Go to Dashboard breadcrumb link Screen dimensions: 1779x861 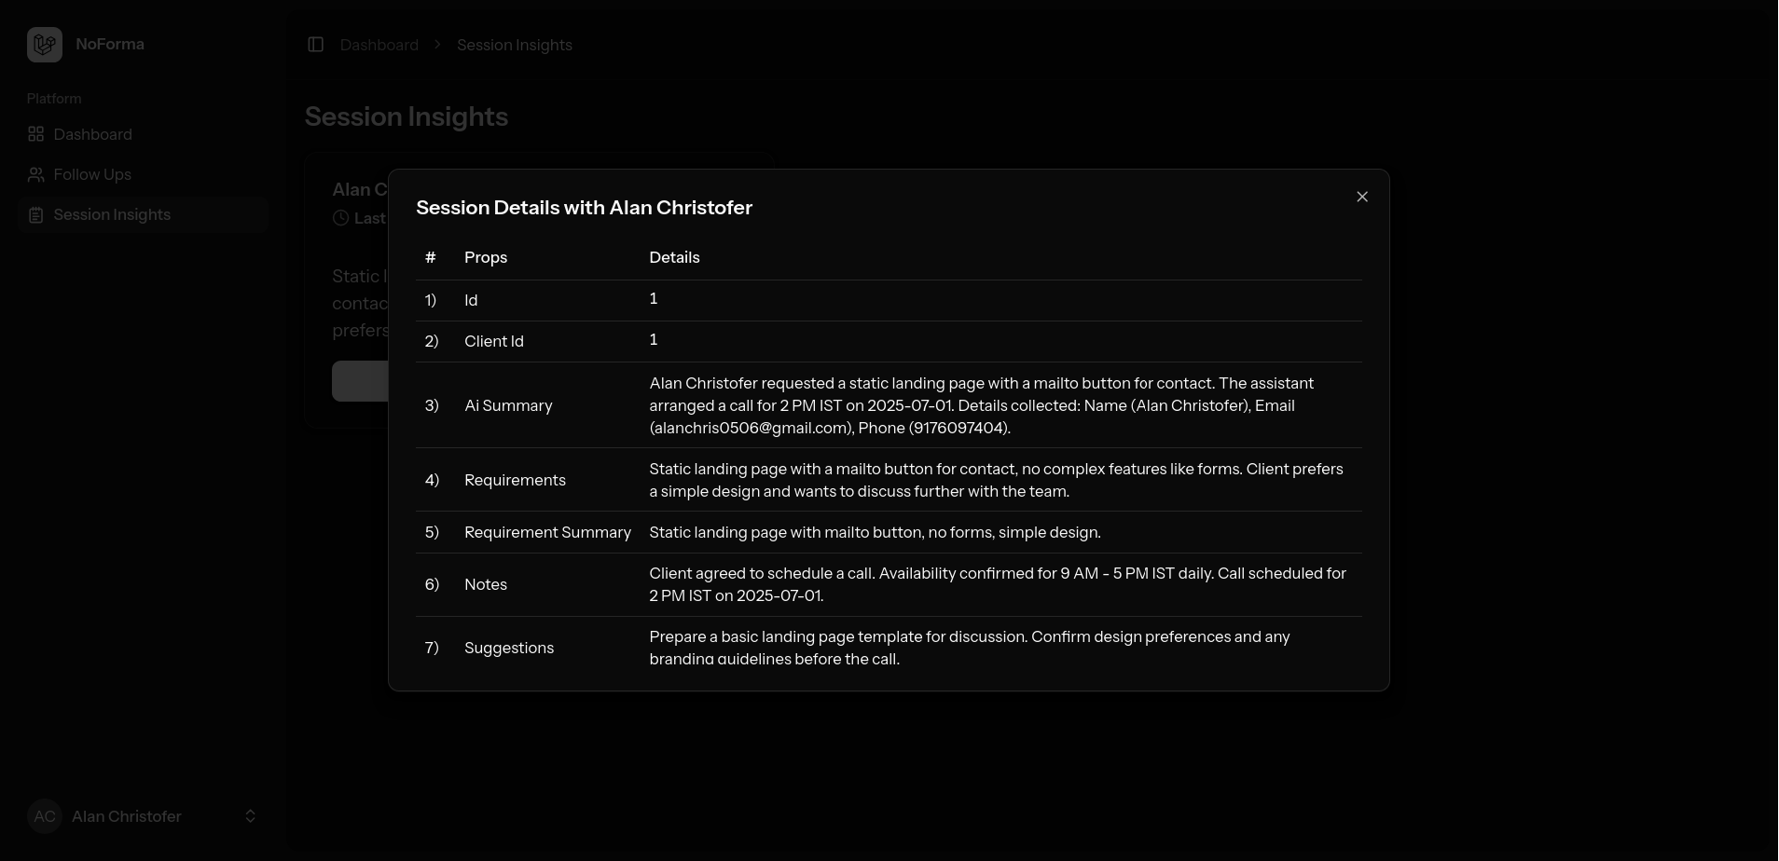(379, 45)
